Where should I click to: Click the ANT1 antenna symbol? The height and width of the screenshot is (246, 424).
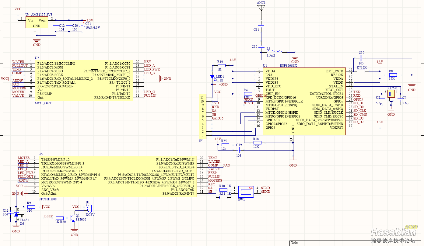(261, 8)
